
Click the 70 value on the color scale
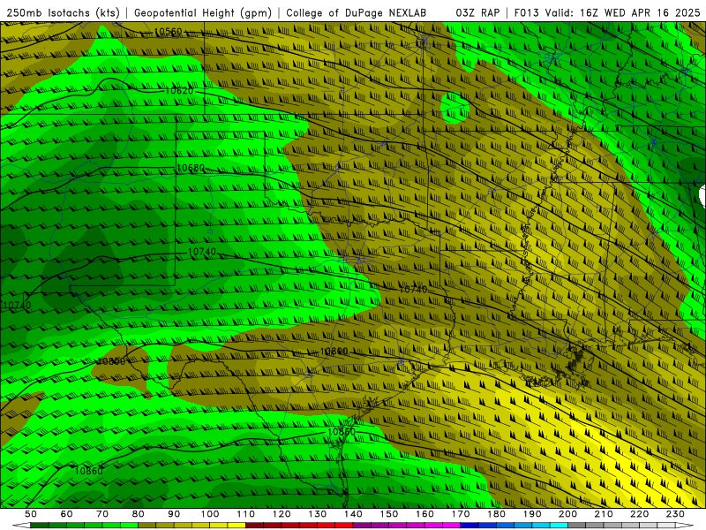pos(102,514)
